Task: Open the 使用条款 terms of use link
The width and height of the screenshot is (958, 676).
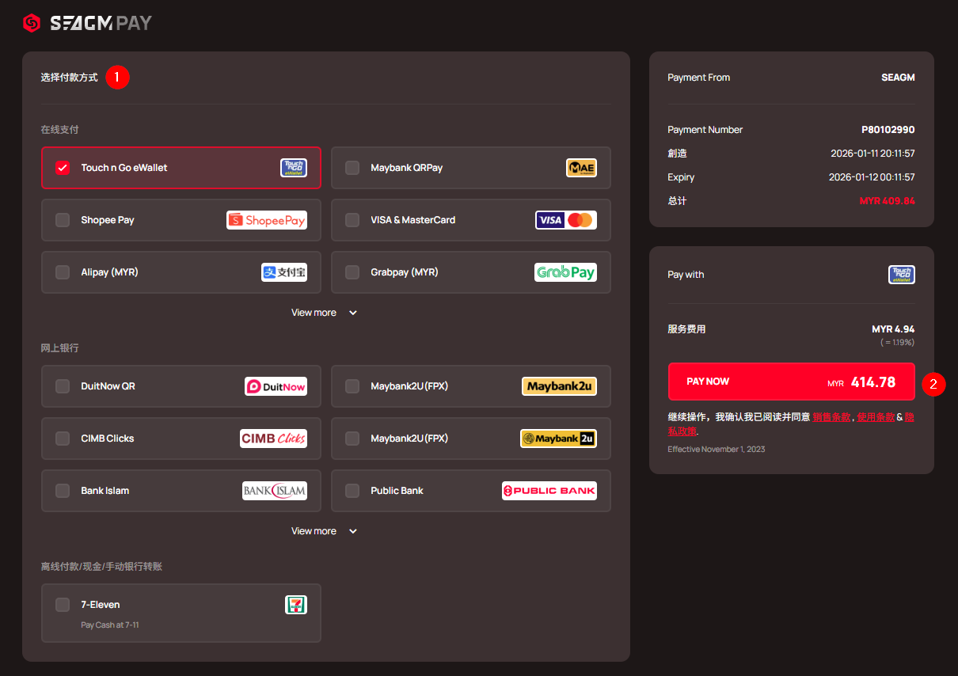Action: [876, 417]
